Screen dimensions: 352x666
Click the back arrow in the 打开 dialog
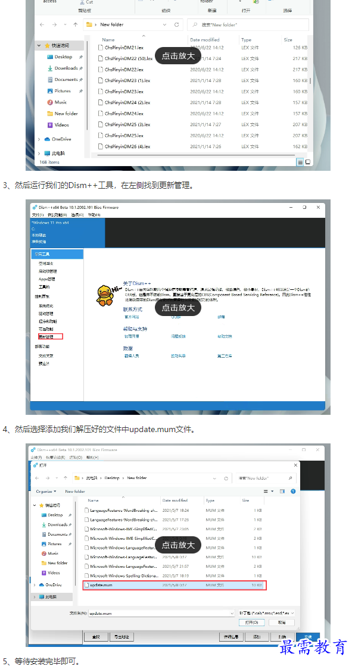[x=37, y=478]
